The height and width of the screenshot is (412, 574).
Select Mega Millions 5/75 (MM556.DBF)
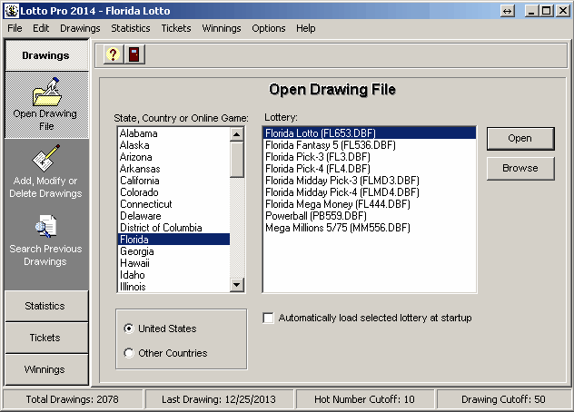(370, 228)
